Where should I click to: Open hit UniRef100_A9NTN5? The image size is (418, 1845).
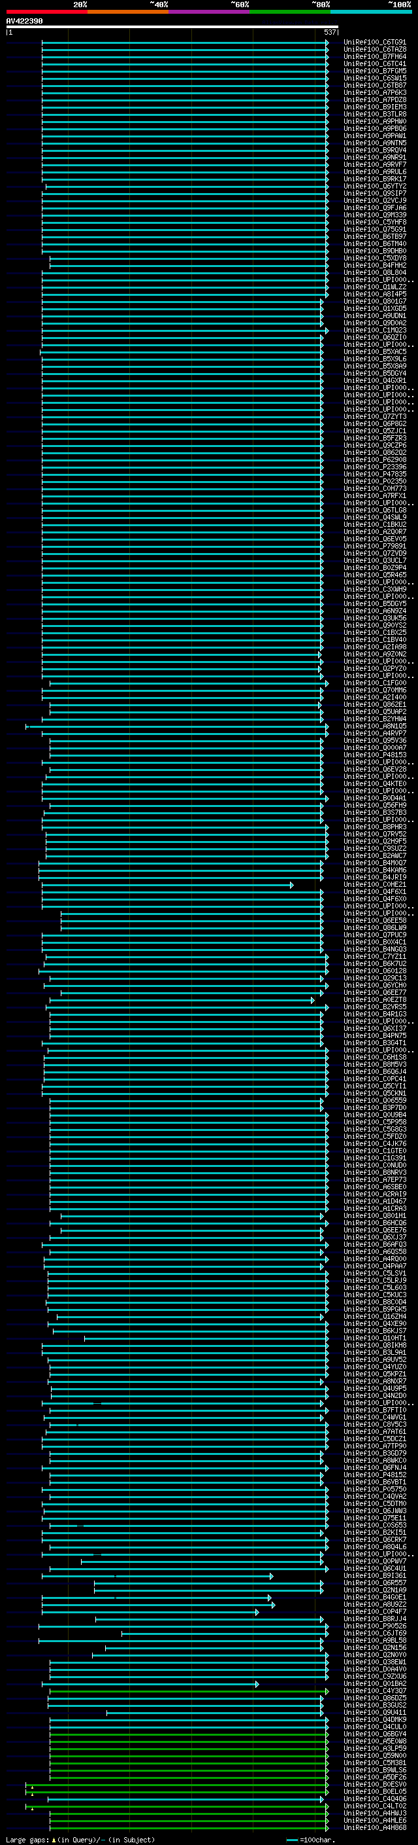click(x=375, y=143)
